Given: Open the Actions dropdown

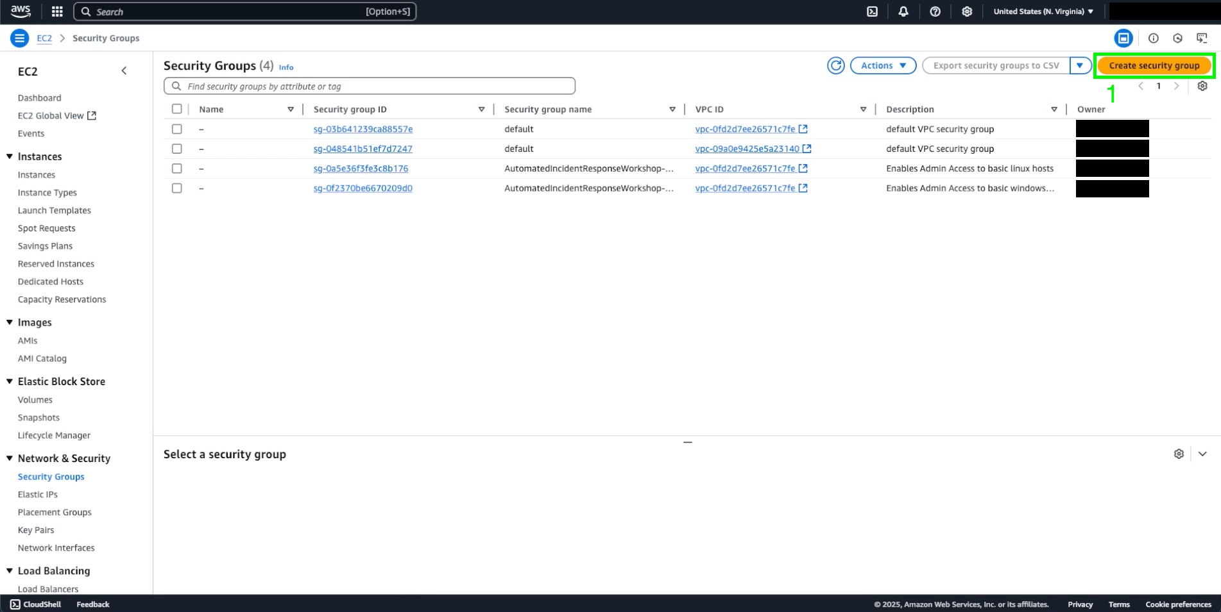Looking at the screenshot, I should 883,65.
